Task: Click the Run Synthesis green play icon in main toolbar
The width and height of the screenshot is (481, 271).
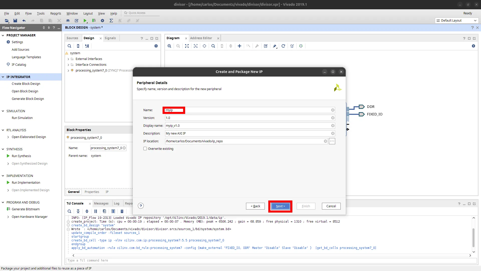Action: pyautogui.click(x=85, y=21)
